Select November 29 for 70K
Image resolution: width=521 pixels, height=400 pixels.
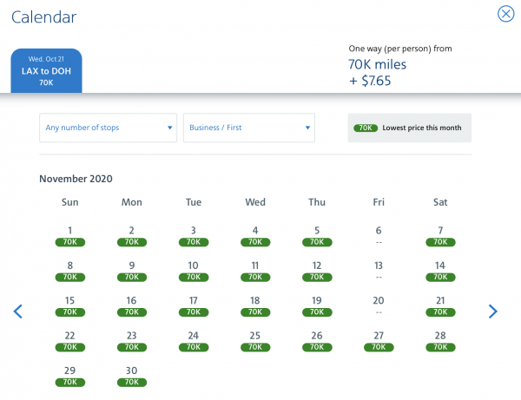(x=69, y=375)
